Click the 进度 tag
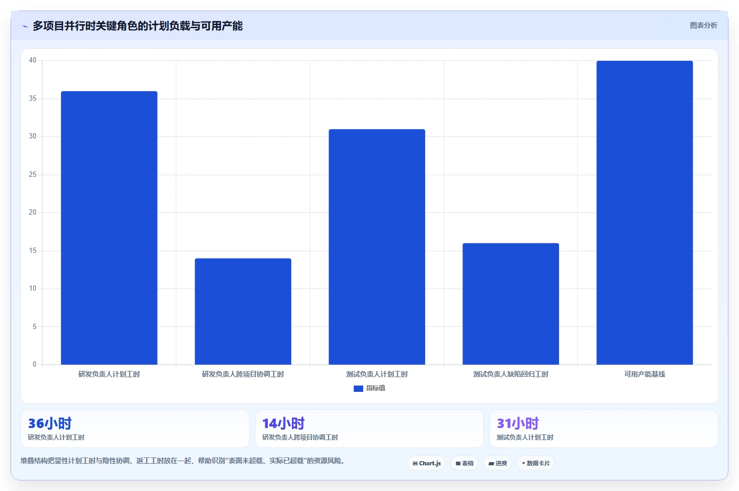The height and width of the screenshot is (491, 739). (x=498, y=463)
